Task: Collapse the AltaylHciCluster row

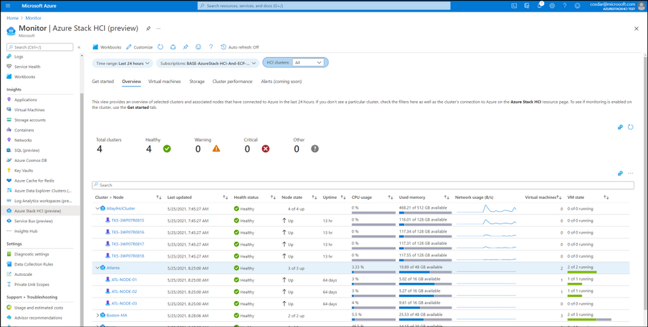Action: coord(97,209)
